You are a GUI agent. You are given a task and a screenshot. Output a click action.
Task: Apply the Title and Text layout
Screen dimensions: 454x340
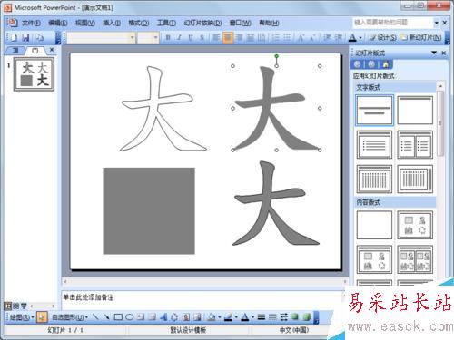pos(374,145)
